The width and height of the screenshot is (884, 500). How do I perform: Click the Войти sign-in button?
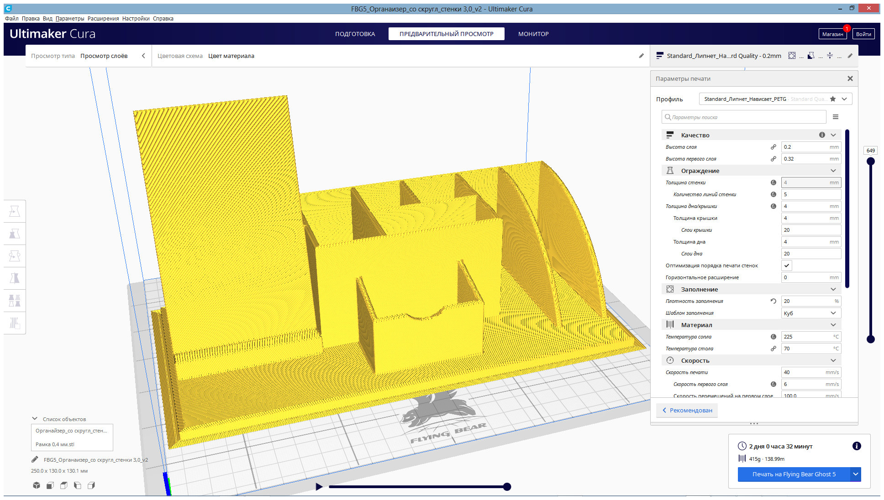point(863,34)
